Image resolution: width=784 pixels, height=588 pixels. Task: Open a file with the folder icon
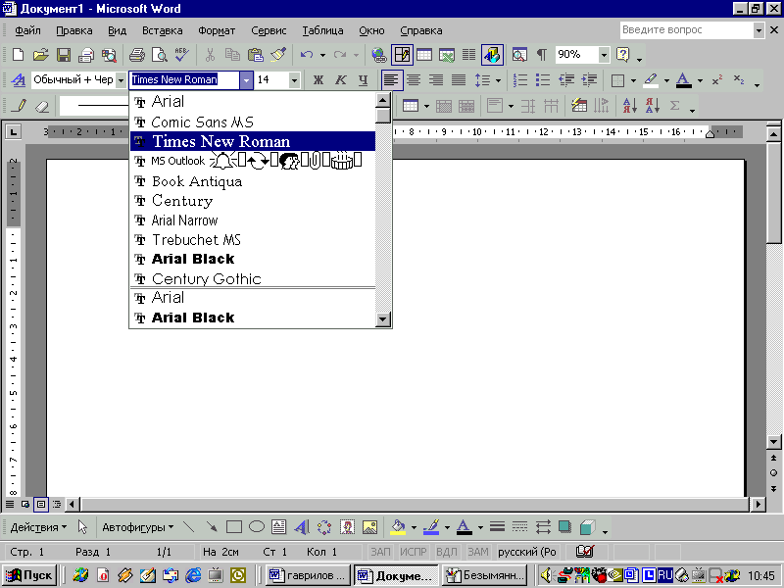(40, 55)
